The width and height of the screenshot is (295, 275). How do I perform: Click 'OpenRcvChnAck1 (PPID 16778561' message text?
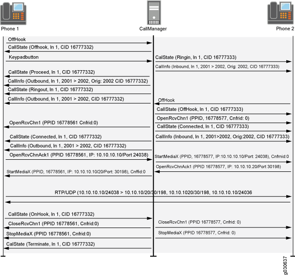(79, 155)
